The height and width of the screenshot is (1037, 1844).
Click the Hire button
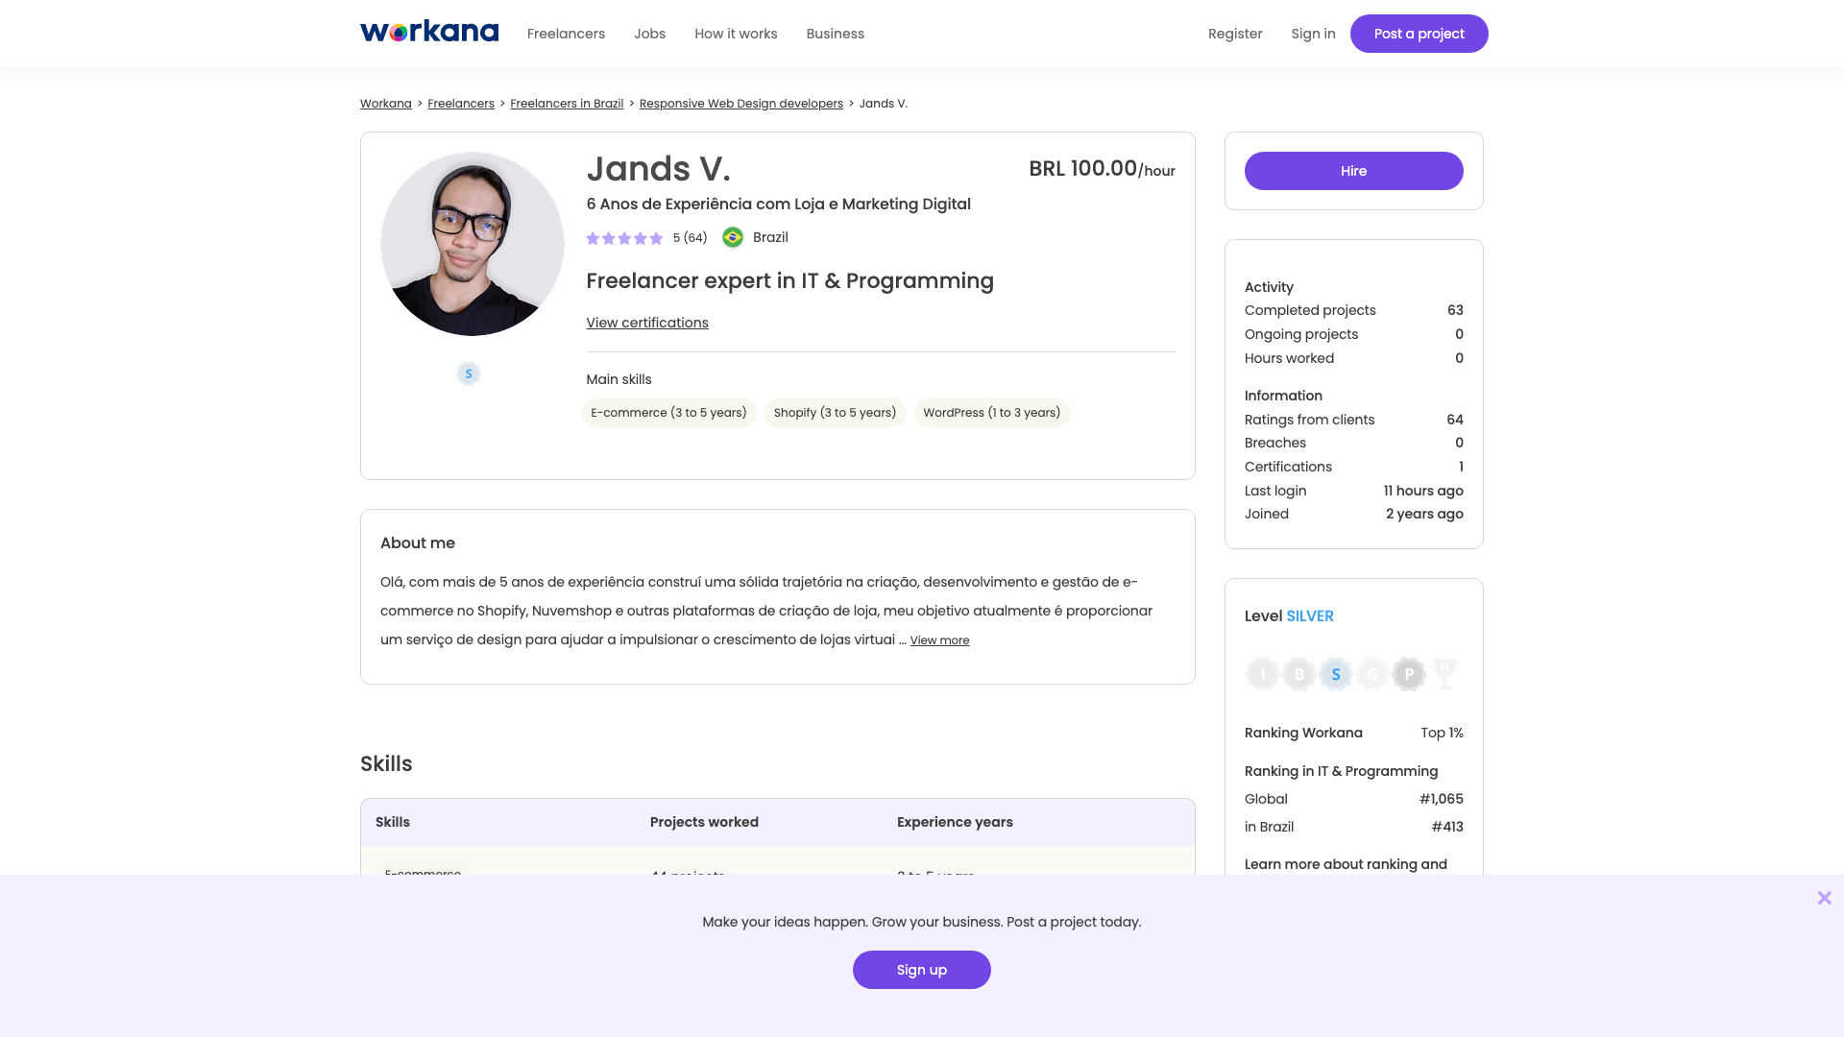click(1353, 171)
